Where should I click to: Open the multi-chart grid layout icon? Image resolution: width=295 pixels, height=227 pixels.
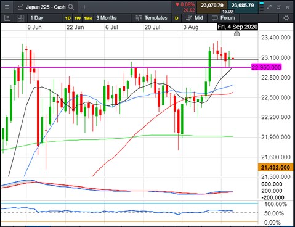pyautogui.click(x=21, y=18)
